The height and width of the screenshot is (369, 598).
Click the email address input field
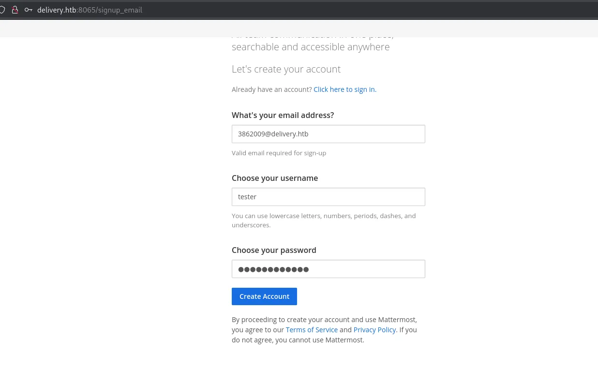328,134
